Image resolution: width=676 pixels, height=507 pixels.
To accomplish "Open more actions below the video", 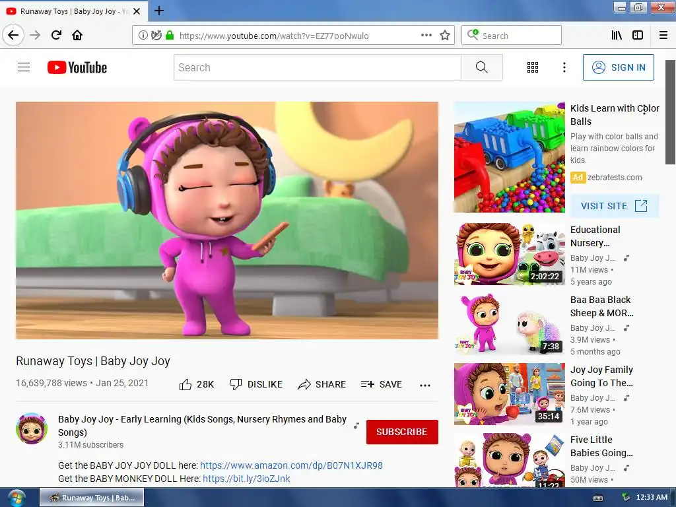I will click(425, 386).
